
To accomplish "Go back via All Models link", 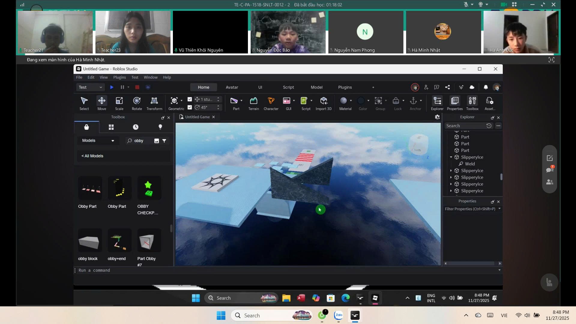I will coord(92,156).
